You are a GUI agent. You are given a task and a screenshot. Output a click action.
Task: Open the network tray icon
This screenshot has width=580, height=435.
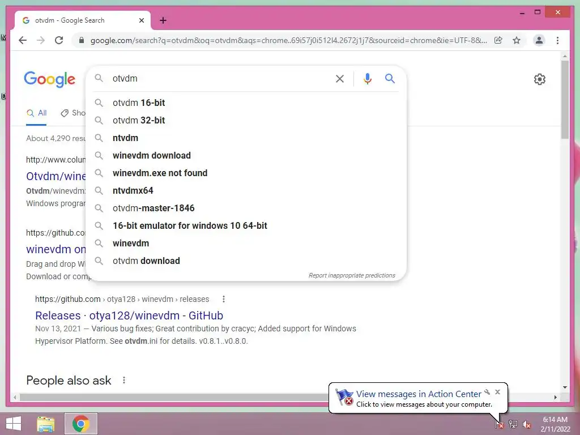coord(513,424)
